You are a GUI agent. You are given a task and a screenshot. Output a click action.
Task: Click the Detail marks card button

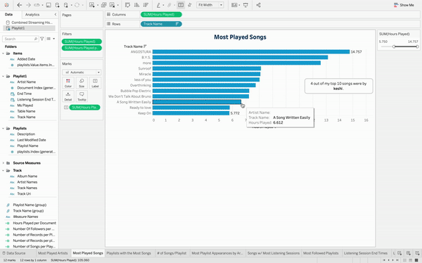68,96
